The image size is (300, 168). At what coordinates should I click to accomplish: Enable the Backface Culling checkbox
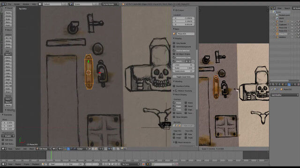pyautogui.click(x=174, y=86)
